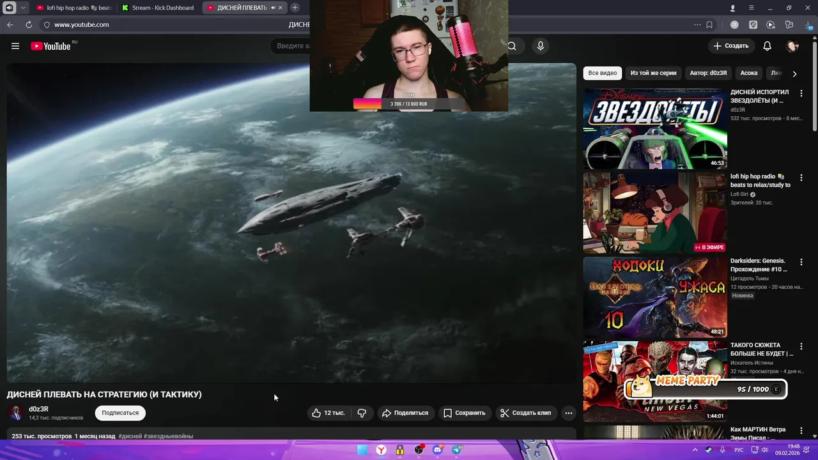Open the browser extensions puzzle icon
Viewport: 818px width, 460px height.
pos(789,25)
